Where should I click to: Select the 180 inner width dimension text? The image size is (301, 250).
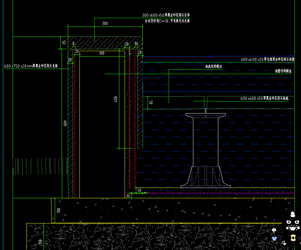tap(102, 53)
